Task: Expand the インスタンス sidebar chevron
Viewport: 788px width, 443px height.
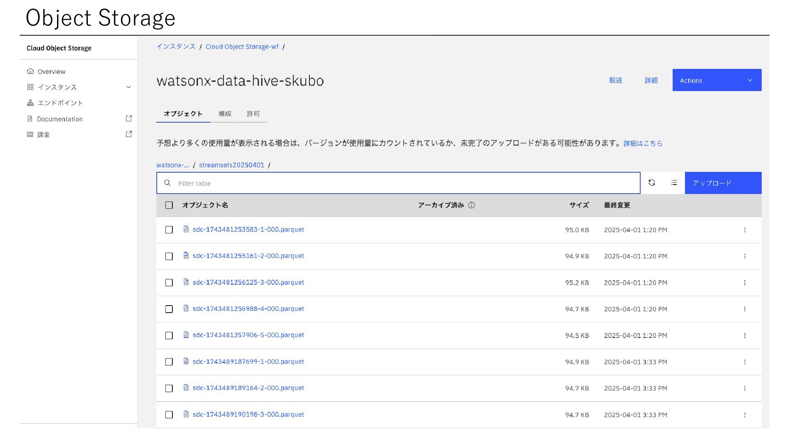Action: (128, 87)
